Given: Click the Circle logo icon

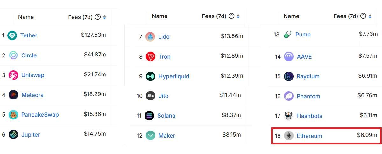Looking at the screenshot, I should [13, 55].
